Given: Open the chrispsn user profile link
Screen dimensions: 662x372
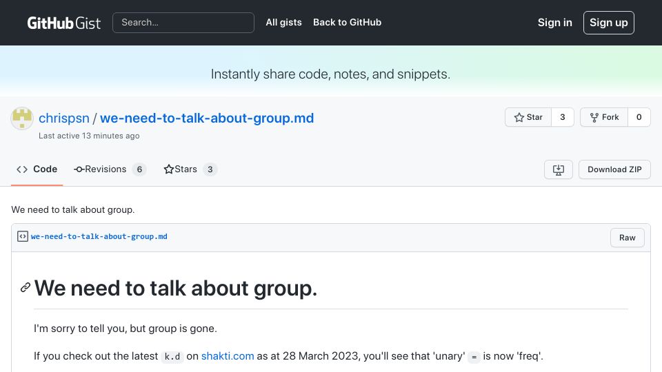Looking at the screenshot, I should point(63,118).
